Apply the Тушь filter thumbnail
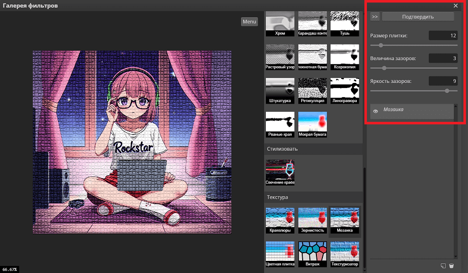This screenshot has width=468, height=273. [x=345, y=24]
